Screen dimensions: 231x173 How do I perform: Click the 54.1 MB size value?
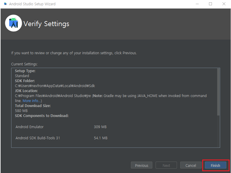click(101, 138)
